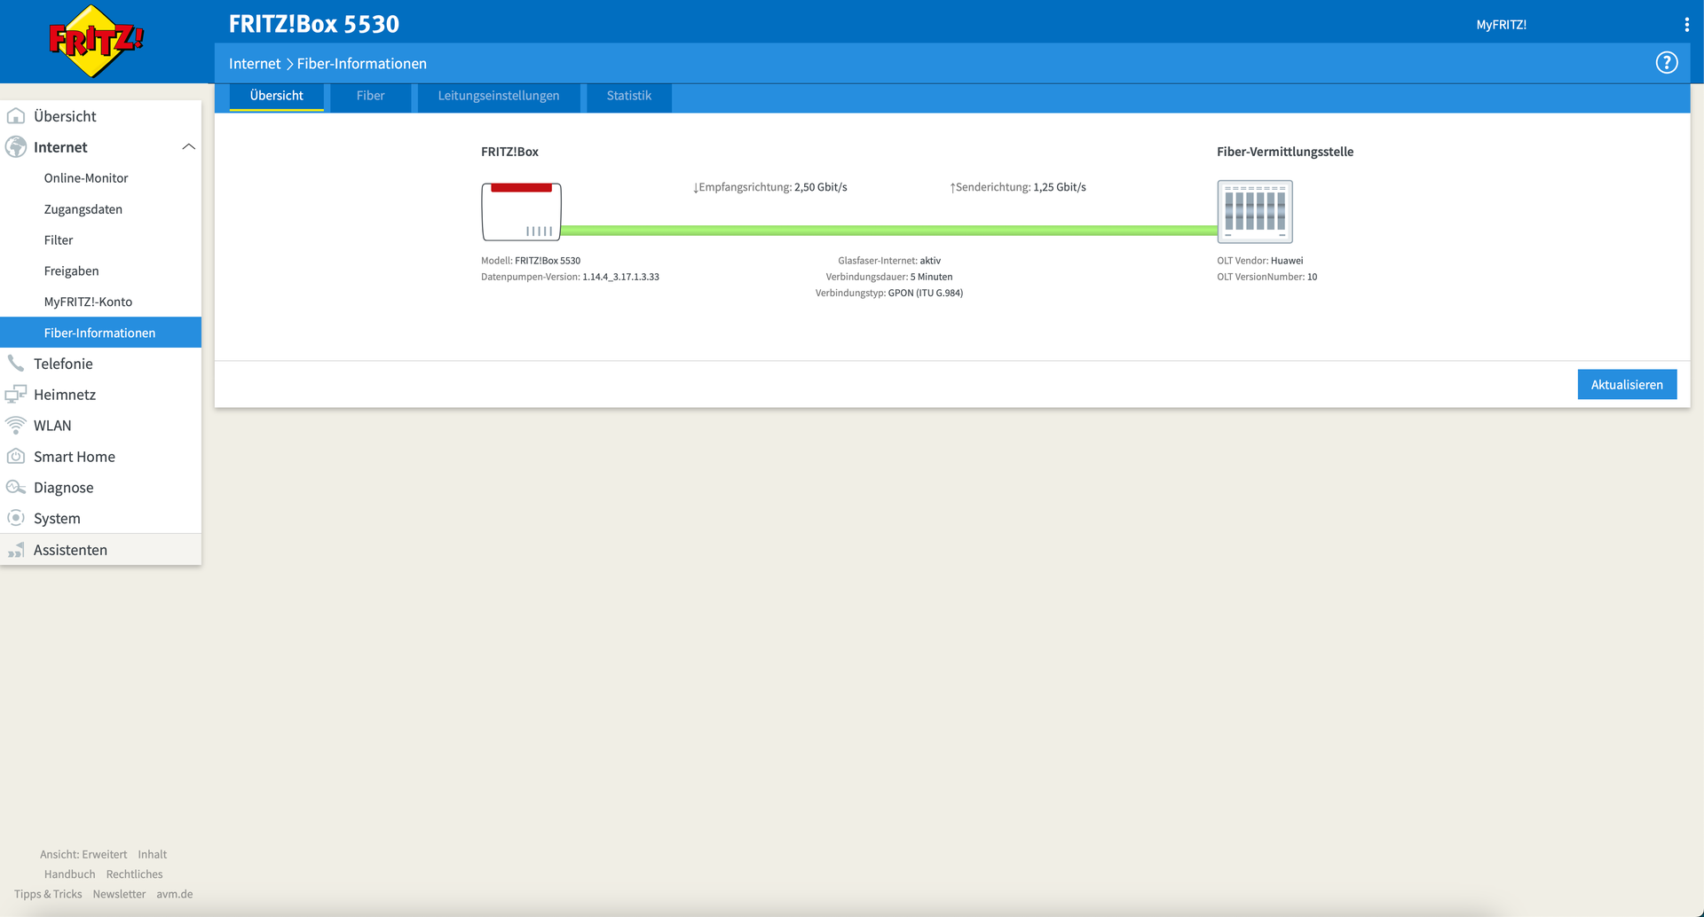Click the FRITZ! logo
The image size is (1704, 917).
[96, 41]
